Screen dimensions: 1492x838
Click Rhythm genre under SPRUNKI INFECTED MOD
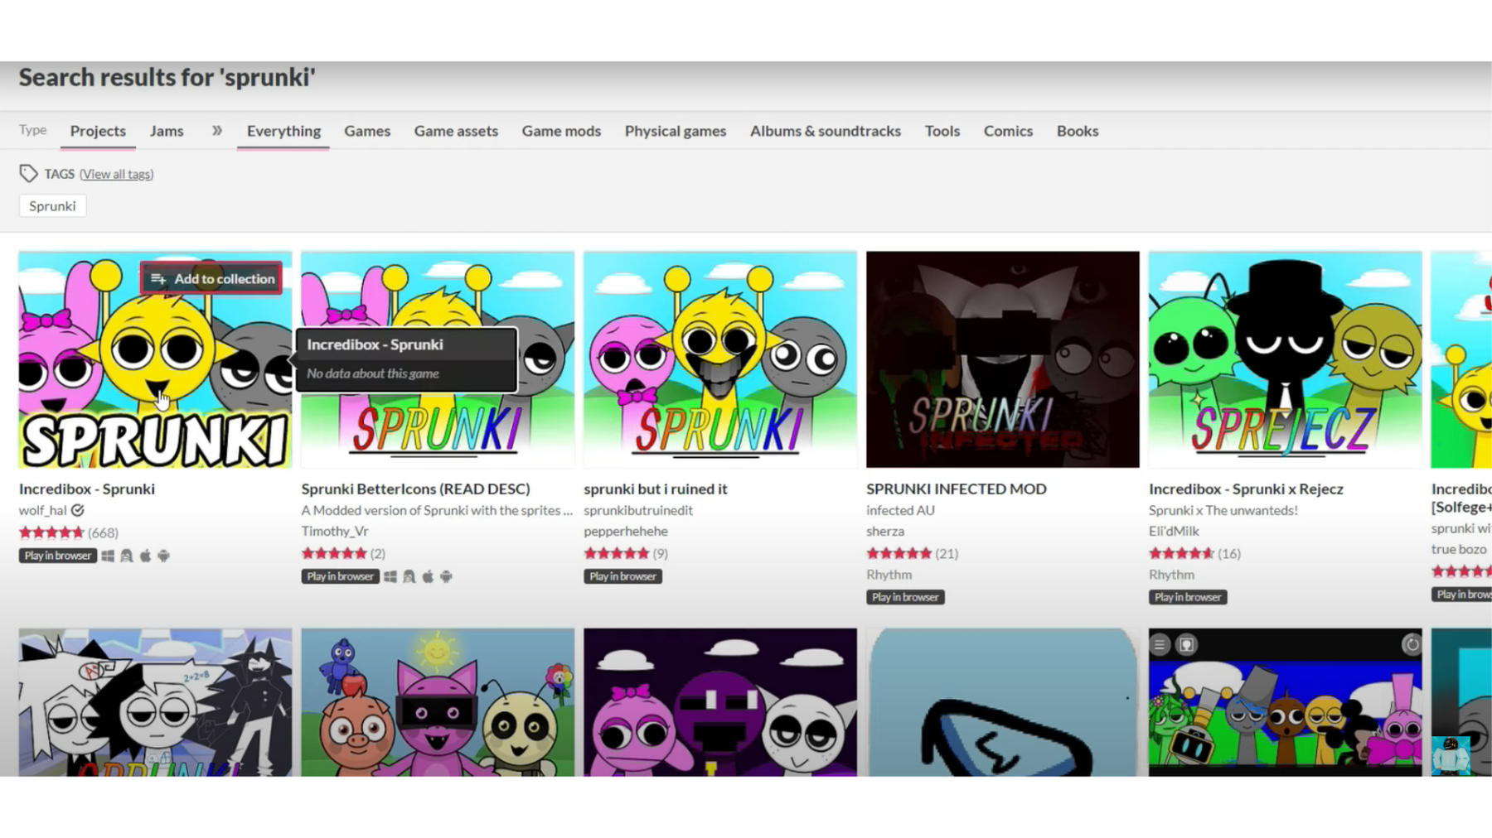click(x=889, y=574)
